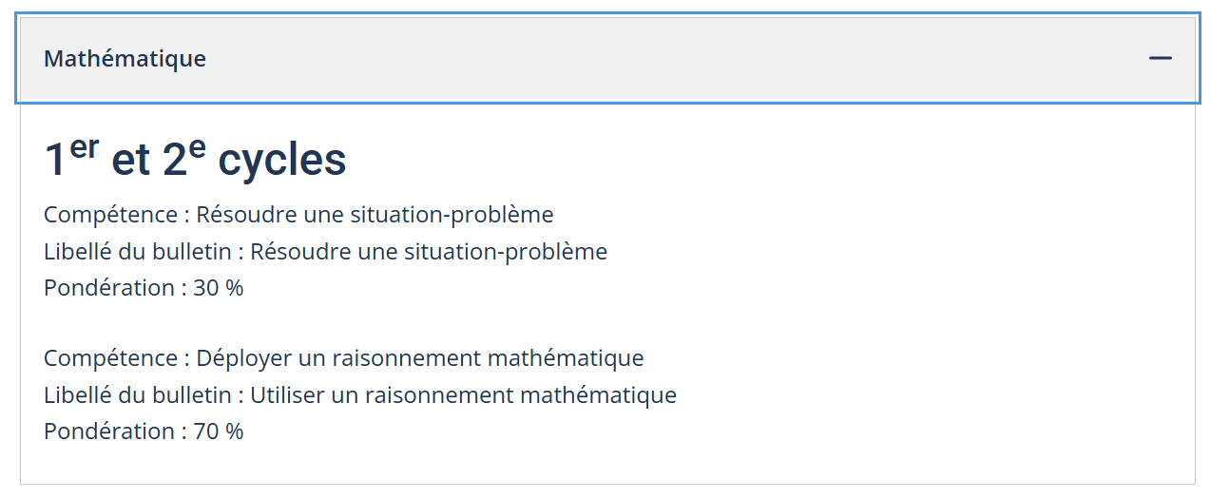Click the superscript "er" in the heading
The width and height of the screenshot is (1230, 499).
[x=85, y=149]
